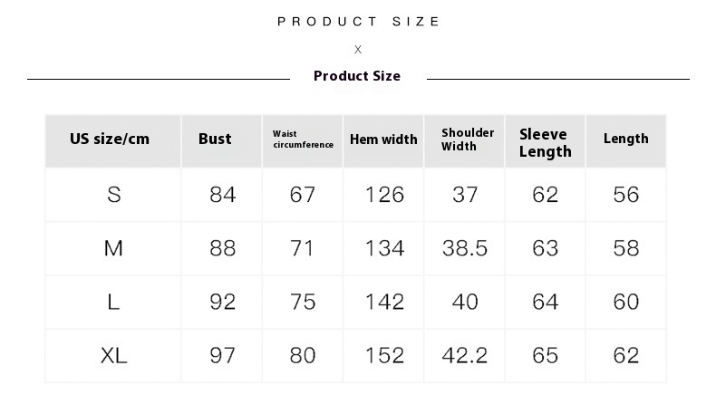Click the "PRODUCT SIZE" heading at top
The height and width of the screenshot is (404, 716).
[358, 22]
